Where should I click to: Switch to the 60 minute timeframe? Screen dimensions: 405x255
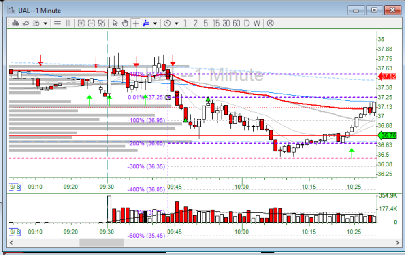[236, 23]
